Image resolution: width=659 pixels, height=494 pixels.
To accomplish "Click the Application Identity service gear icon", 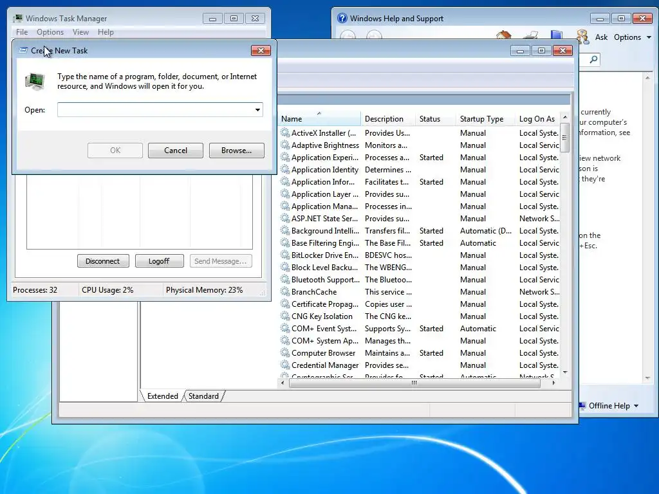I will point(285,169).
